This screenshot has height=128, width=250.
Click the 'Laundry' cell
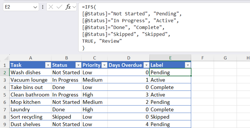click(30, 109)
